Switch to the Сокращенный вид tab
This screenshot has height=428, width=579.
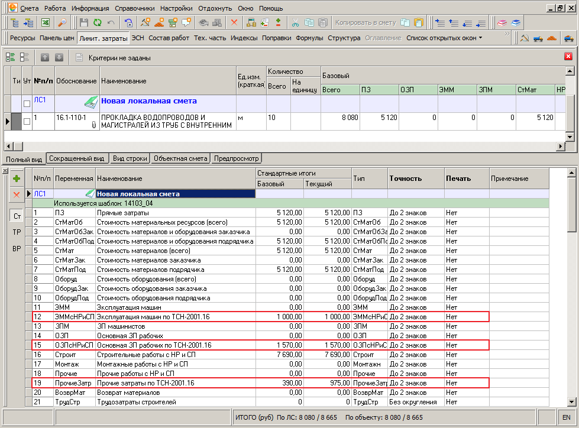point(77,158)
